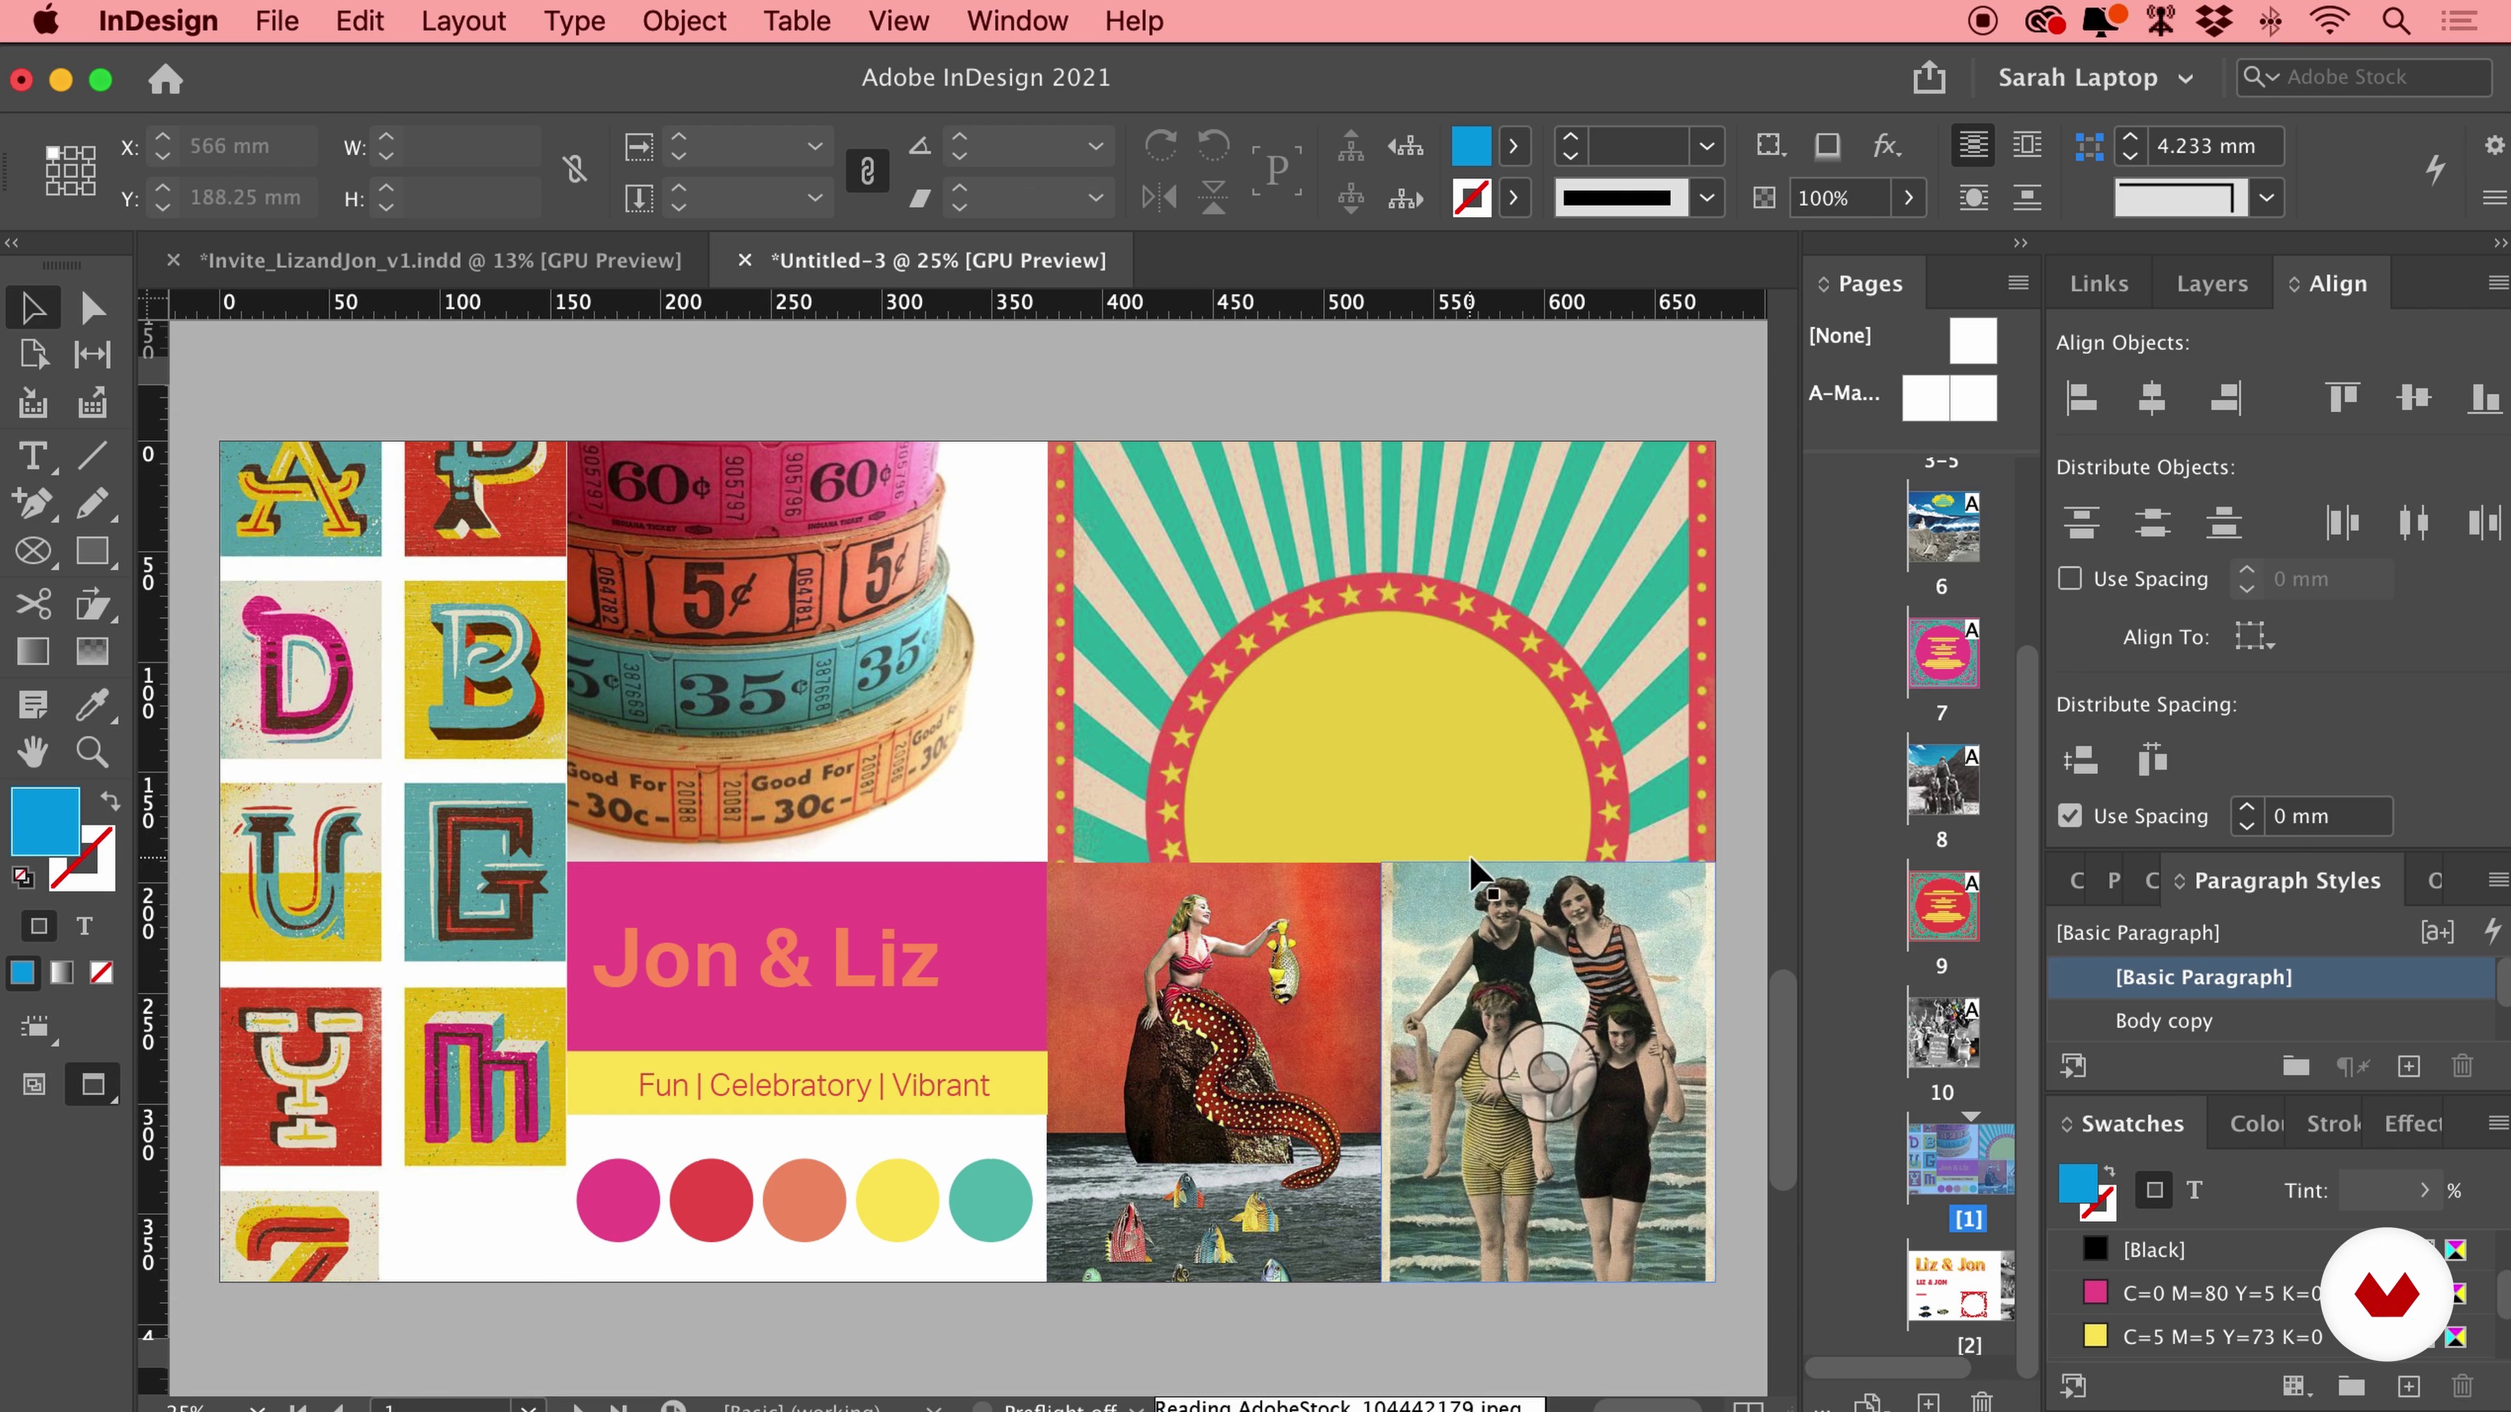The height and width of the screenshot is (1412, 2511).
Task: Open the Layout menu
Action: tap(463, 22)
